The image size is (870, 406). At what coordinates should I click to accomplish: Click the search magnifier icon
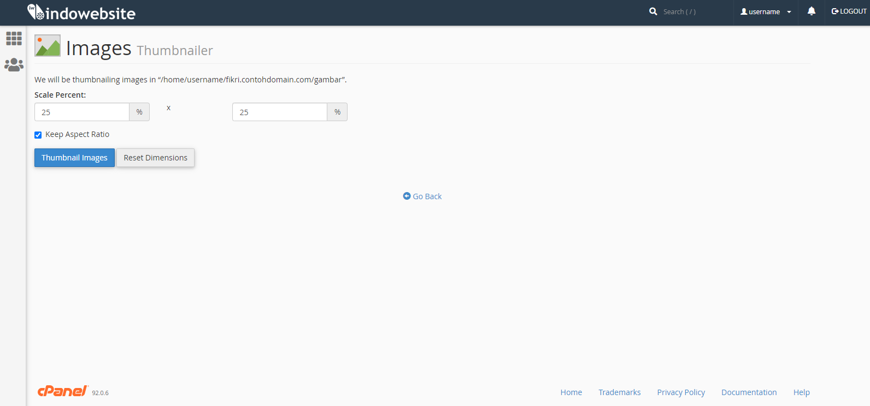(x=653, y=11)
